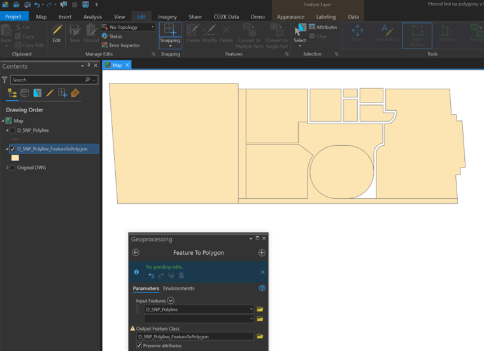The width and height of the screenshot is (484, 351).
Task: Turn on D_5NP_Polyline layer visibility
Action: tap(13, 130)
